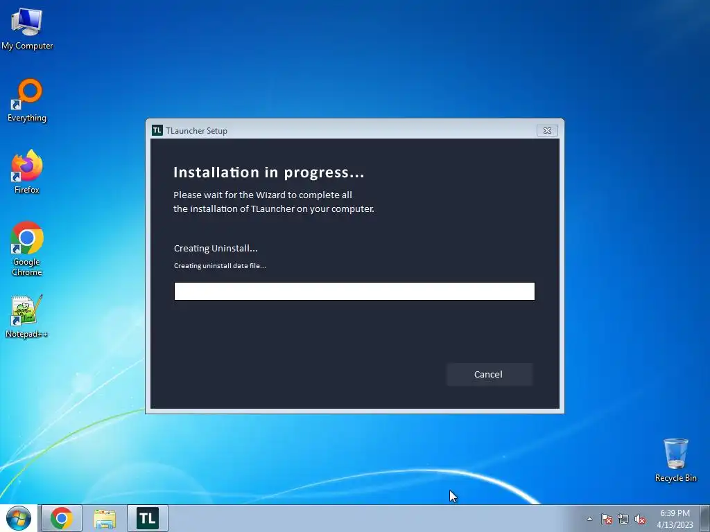Image resolution: width=710 pixels, height=532 pixels.
Task: Open the clock showing 6:39 PM
Action: tap(675, 519)
